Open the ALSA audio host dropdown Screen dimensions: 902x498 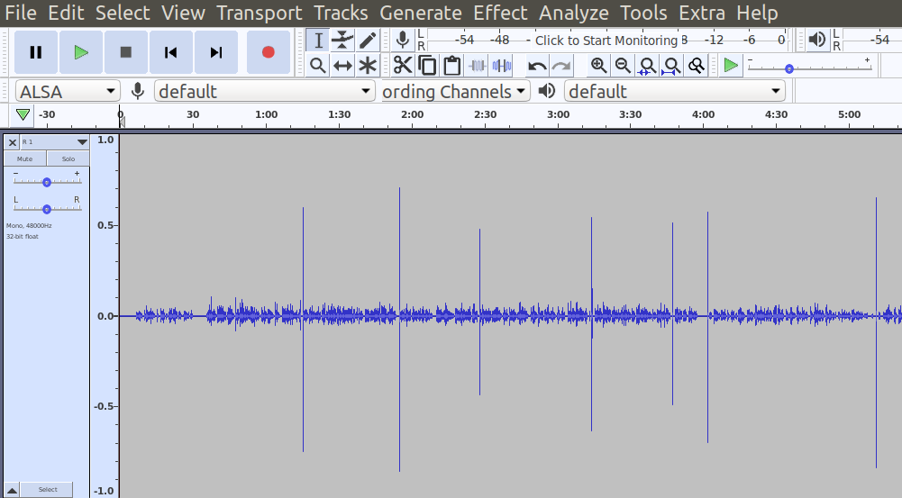68,91
